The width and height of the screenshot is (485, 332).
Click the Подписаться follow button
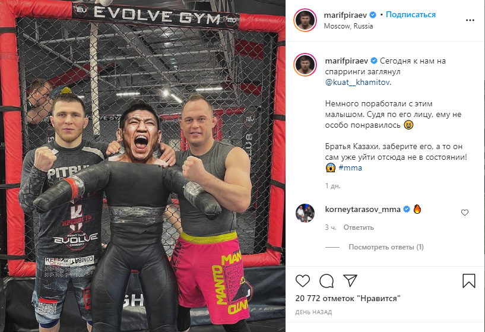(x=411, y=14)
